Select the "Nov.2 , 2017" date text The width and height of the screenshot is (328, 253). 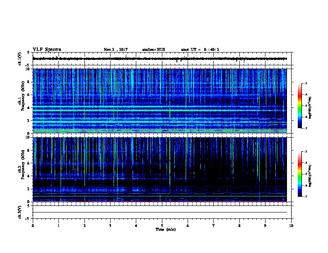(116, 50)
